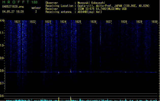This screenshot has width=160, height=101.
Task: Click the 1825 time axis label
Action: point(78,22)
